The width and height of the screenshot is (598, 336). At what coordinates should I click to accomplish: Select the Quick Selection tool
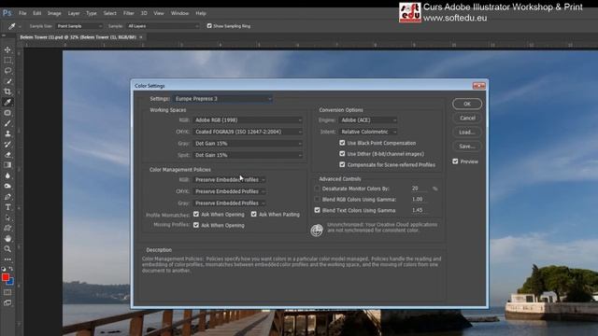coord(7,81)
